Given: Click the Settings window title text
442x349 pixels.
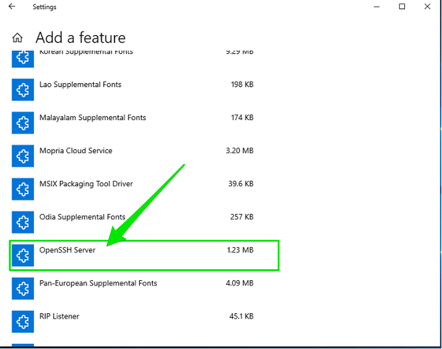Looking at the screenshot, I should (x=45, y=7).
